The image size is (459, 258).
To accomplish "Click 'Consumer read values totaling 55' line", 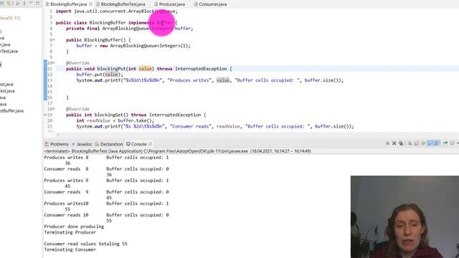I will click(85, 244).
